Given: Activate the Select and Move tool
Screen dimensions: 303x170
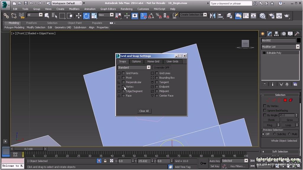Looking at the screenshot, I should (x=78, y=16).
